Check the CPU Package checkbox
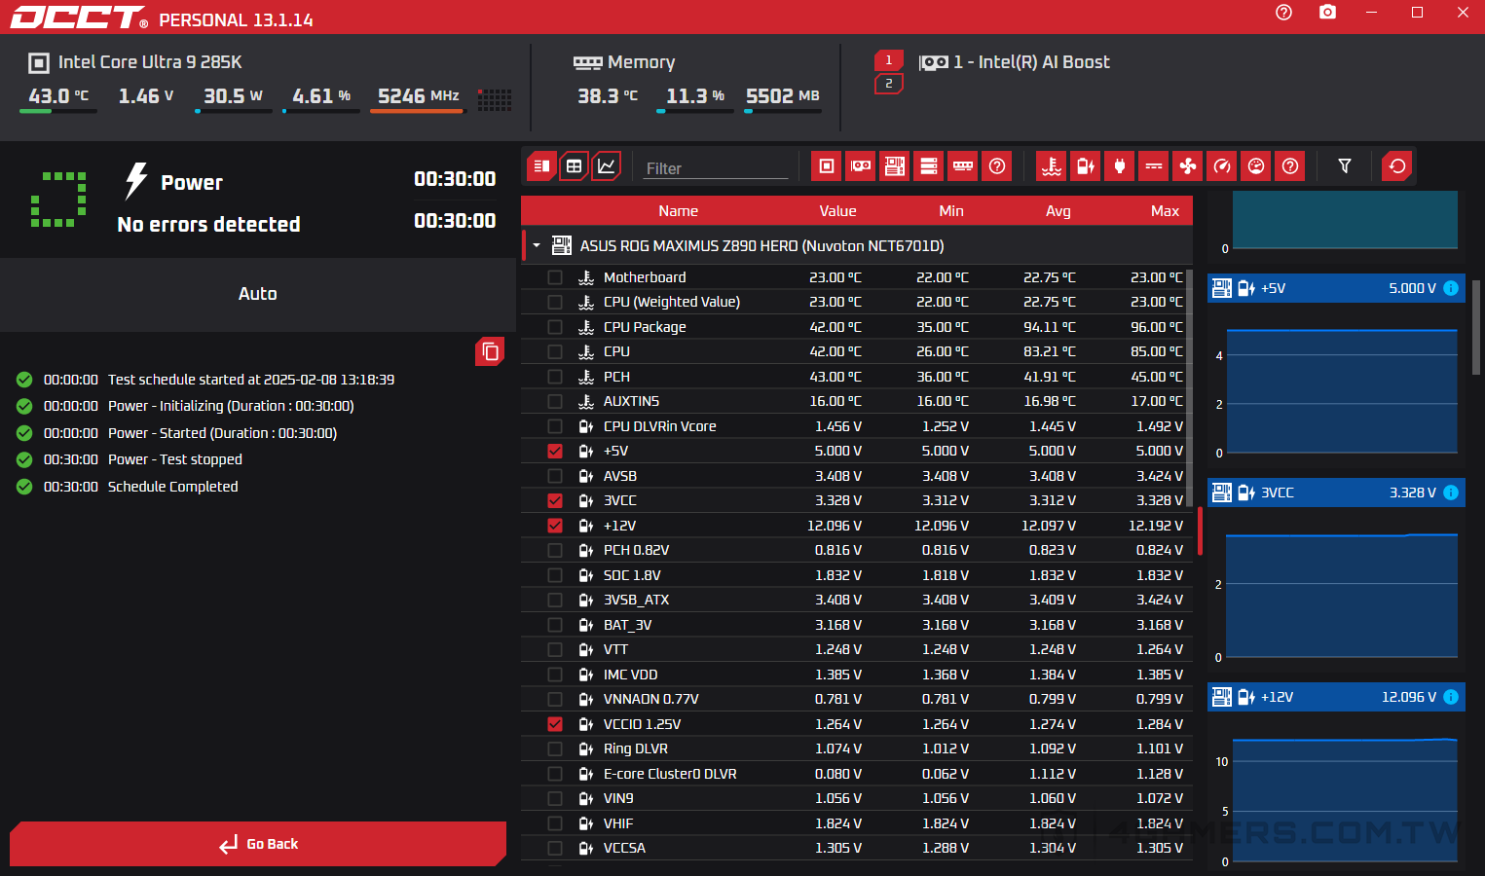Viewport: 1485px width, 876px height. click(x=555, y=327)
